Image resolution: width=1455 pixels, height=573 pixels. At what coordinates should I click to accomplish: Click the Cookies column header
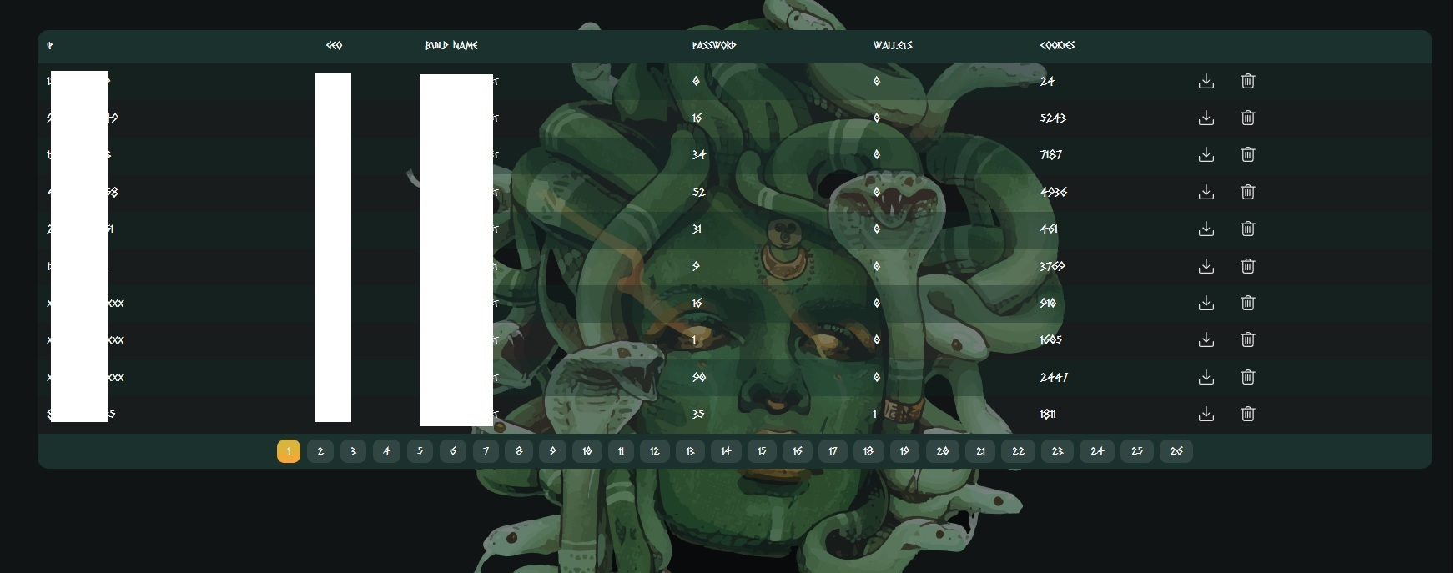click(x=1057, y=45)
